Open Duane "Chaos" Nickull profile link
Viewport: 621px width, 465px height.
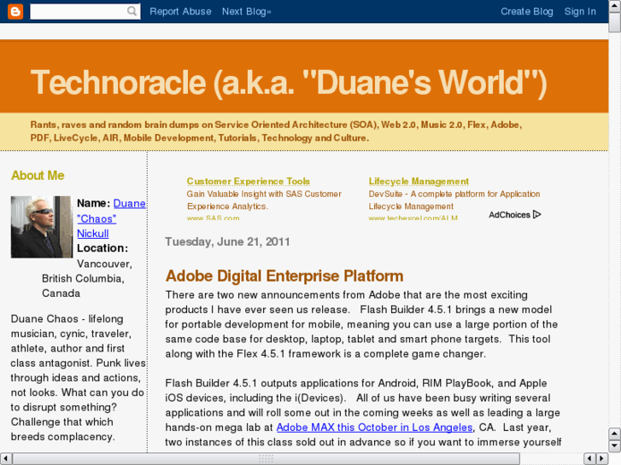click(x=111, y=218)
